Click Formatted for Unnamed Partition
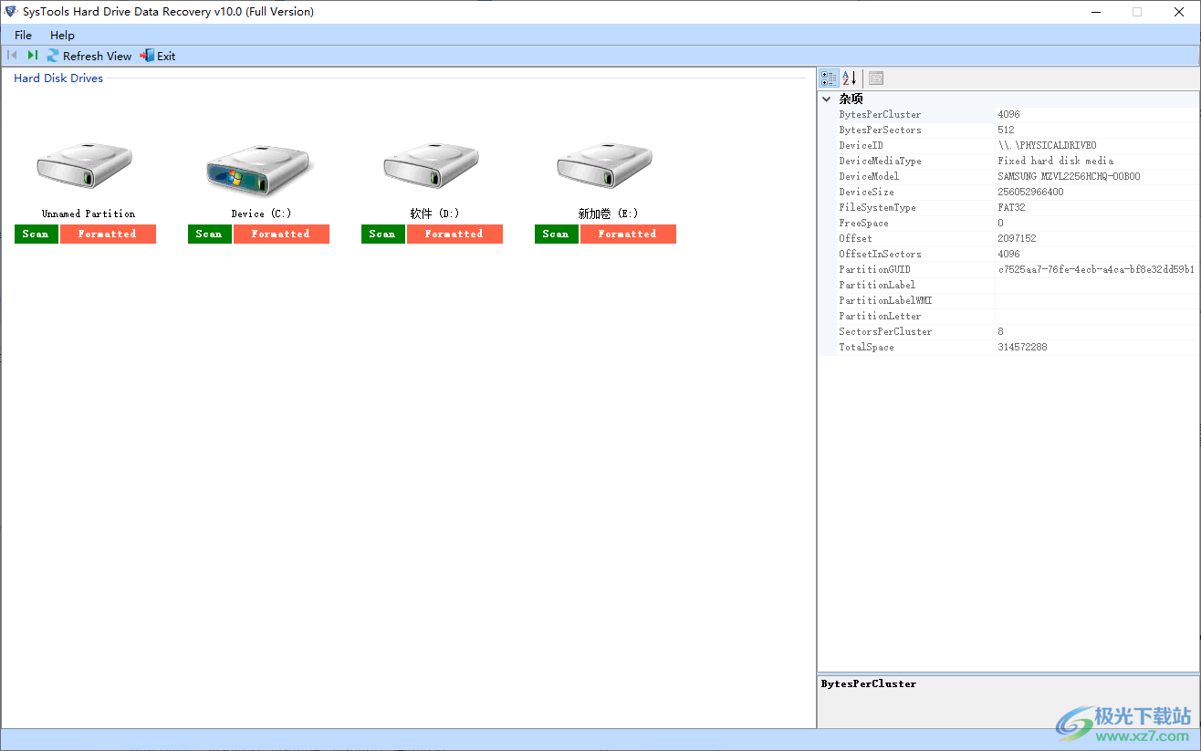1201x751 pixels. click(108, 234)
